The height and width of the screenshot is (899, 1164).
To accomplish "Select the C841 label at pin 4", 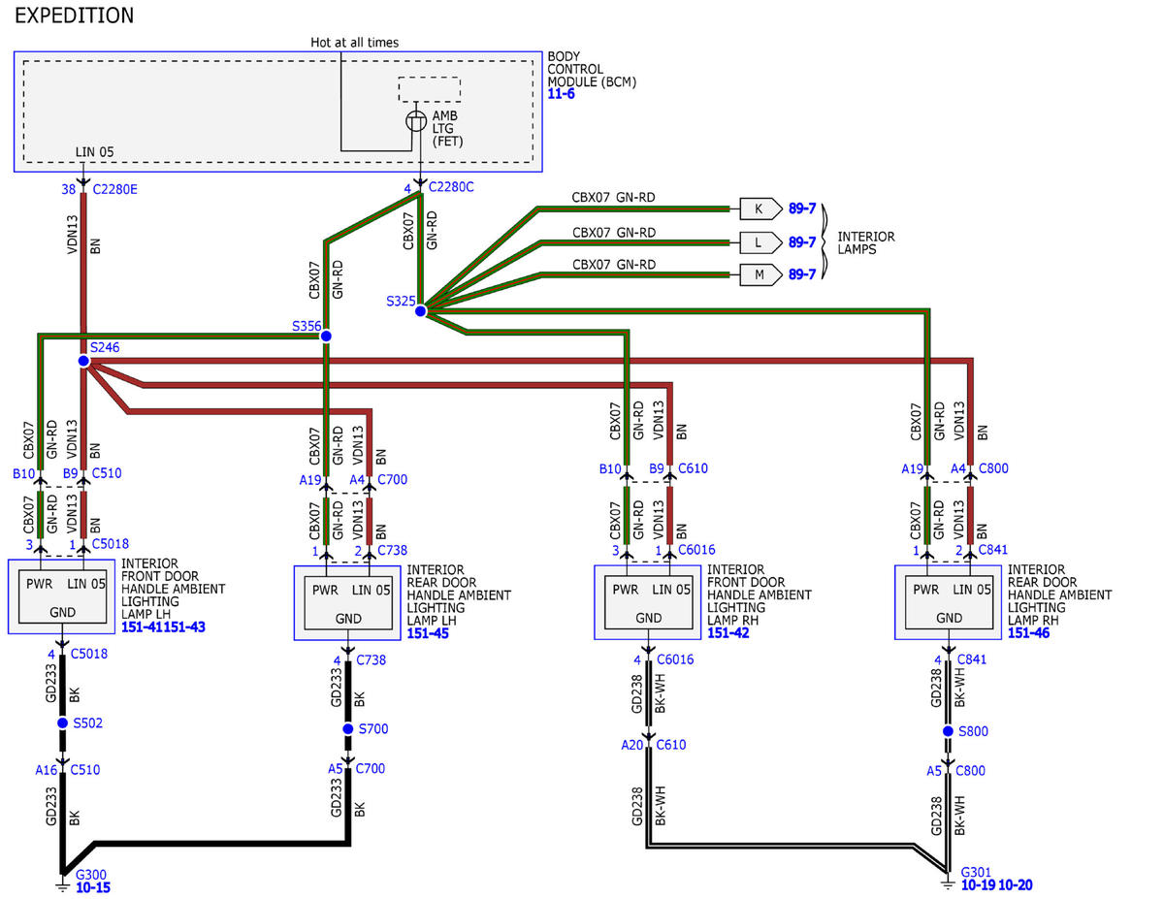I will [x=971, y=659].
